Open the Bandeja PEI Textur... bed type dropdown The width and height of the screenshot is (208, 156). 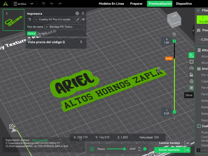pyautogui.click(x=64, y=27)
